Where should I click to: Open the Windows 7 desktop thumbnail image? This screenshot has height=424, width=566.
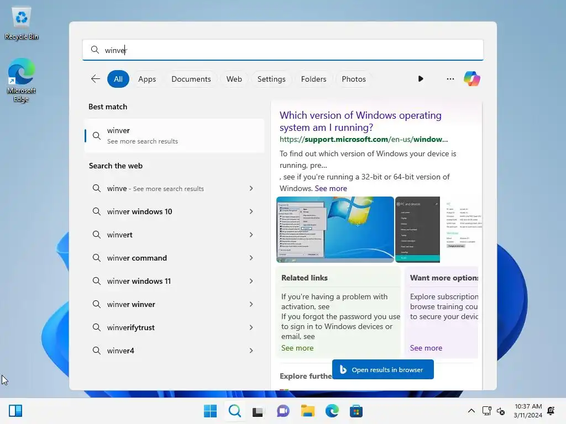click(335, 229)
